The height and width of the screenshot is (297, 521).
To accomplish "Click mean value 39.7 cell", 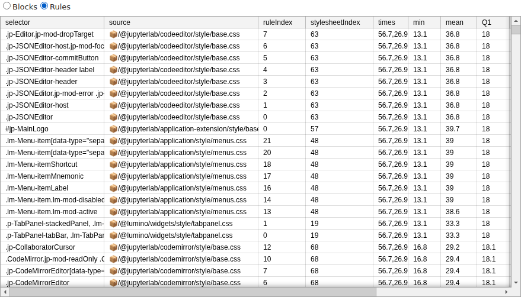I will pyautogui.click(x=459, y=129).
